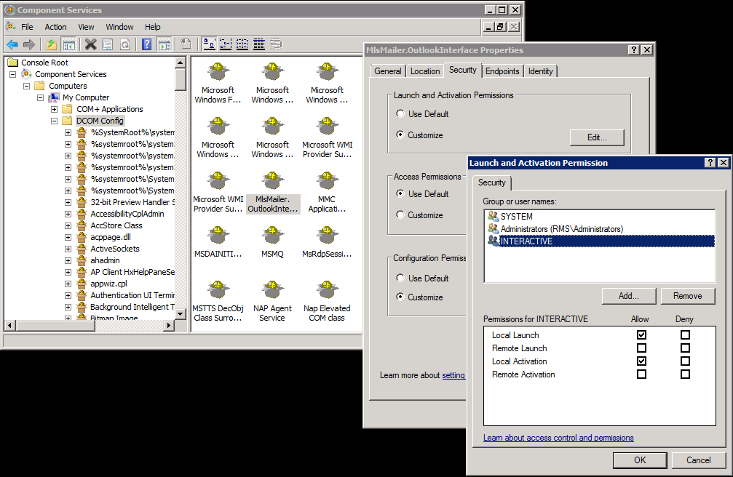733x477 pixels.
Task: Select SYSTEM in group or user names
Action: pos(516,216)
